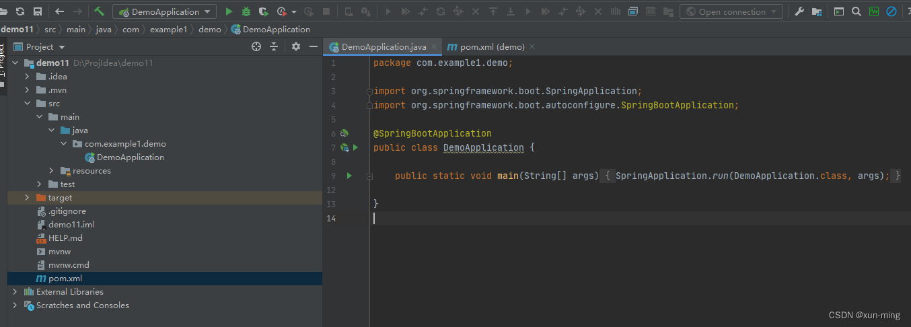Screen dimensions: 911x327
Task: Open the profiler run options dropdown arrow
Action: [294, 12]
